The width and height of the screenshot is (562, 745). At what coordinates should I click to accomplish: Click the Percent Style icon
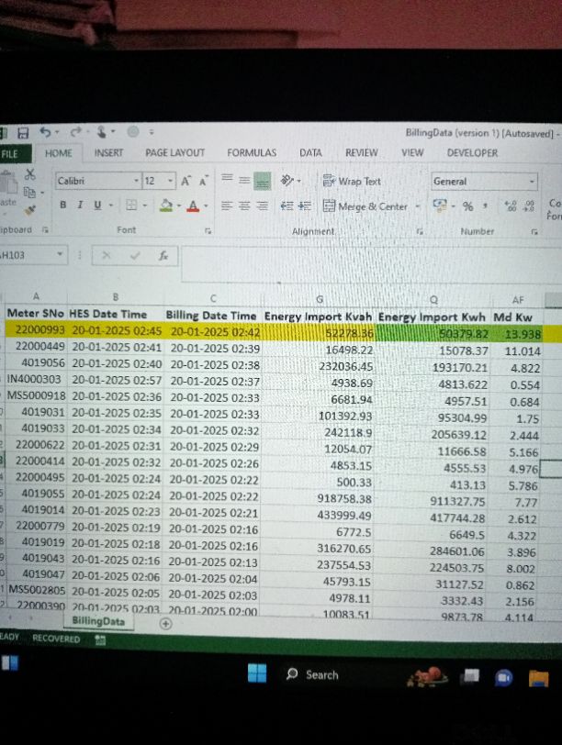pyautogui.click(x=467, y=206)
